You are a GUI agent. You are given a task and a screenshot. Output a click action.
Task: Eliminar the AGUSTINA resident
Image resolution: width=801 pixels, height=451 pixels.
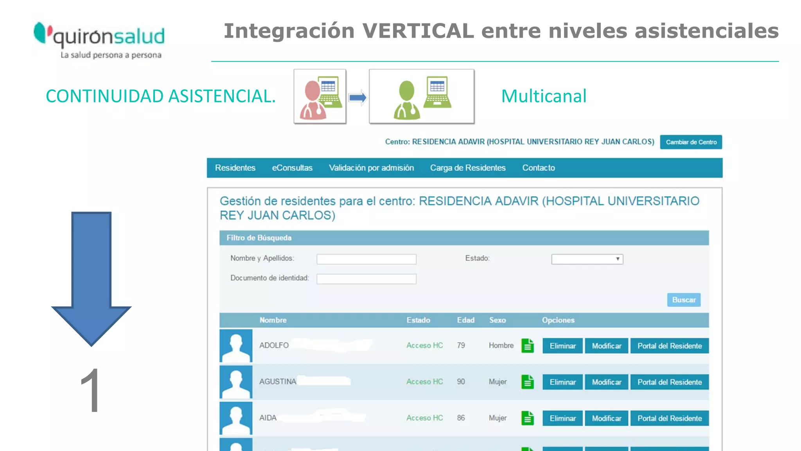(562, 382)
